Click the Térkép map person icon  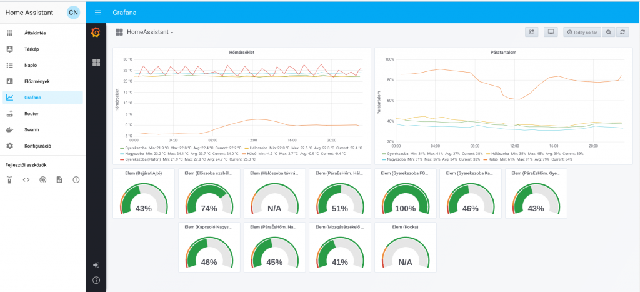pyautogui.click(x=10, y=49)
